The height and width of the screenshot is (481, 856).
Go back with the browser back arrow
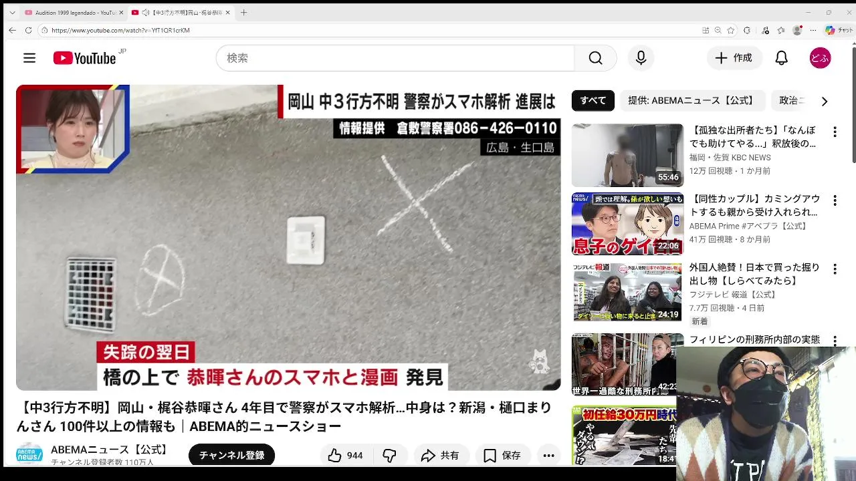[12, 30]
